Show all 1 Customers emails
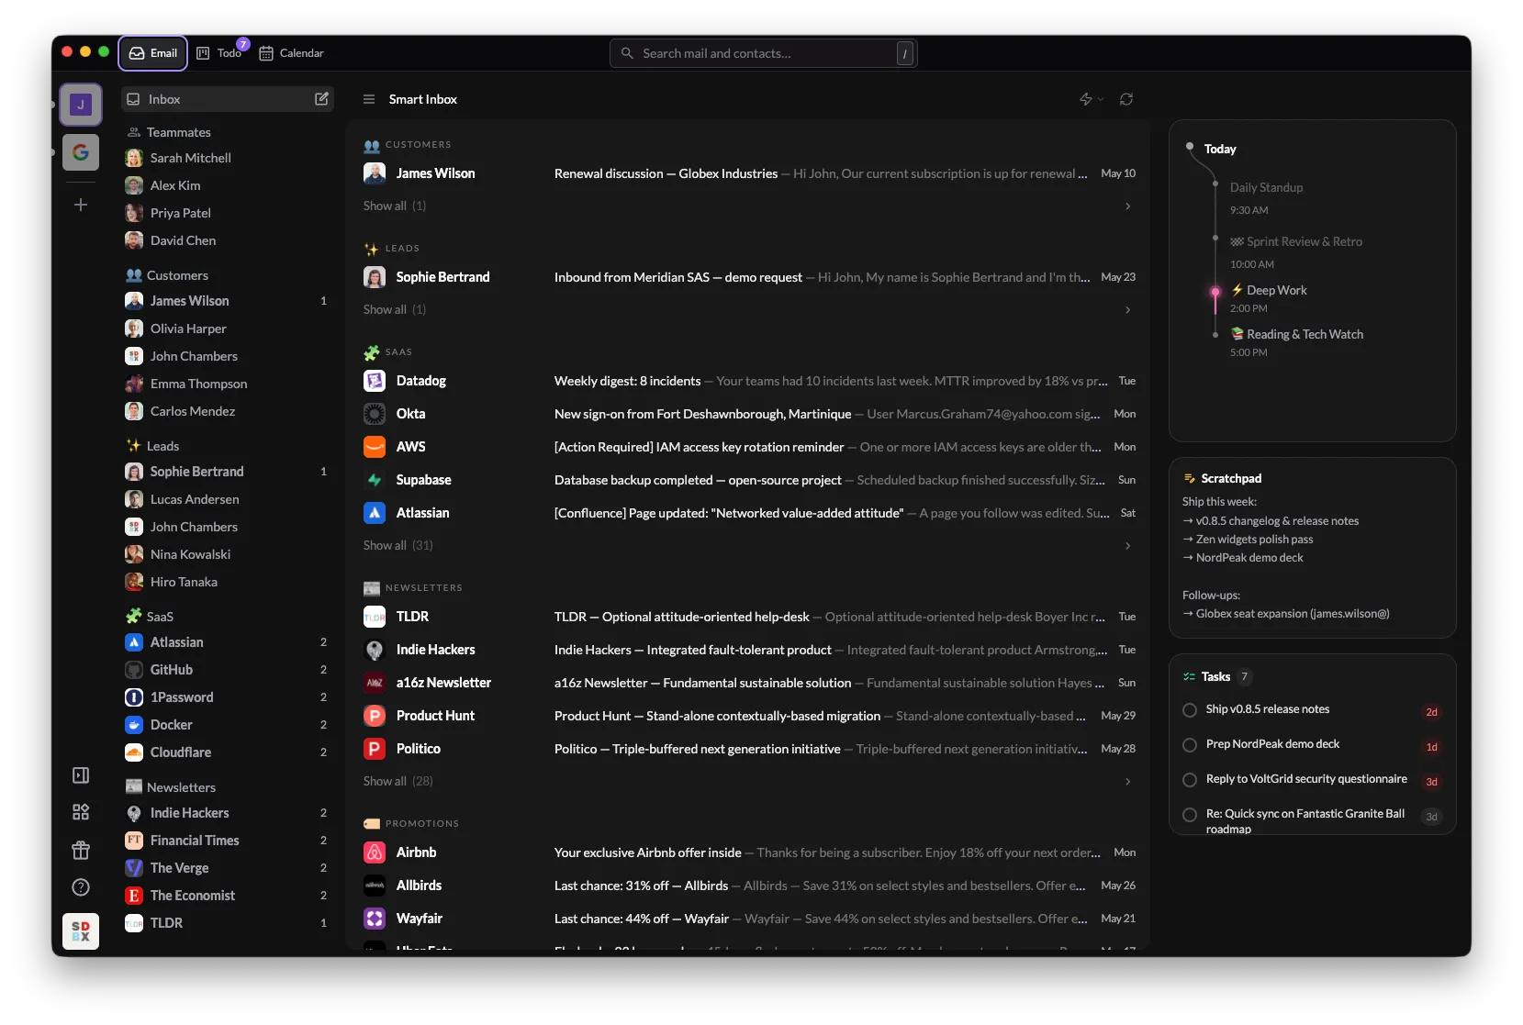 [x=395, y=206]
